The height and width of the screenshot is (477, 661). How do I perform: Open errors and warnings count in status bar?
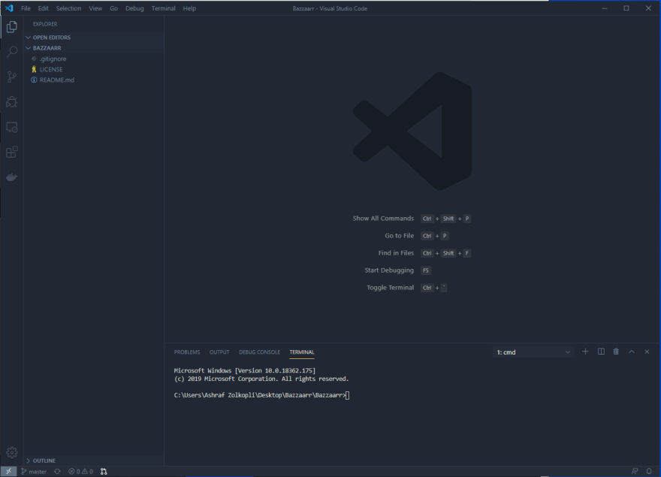[x=80, y=472]
